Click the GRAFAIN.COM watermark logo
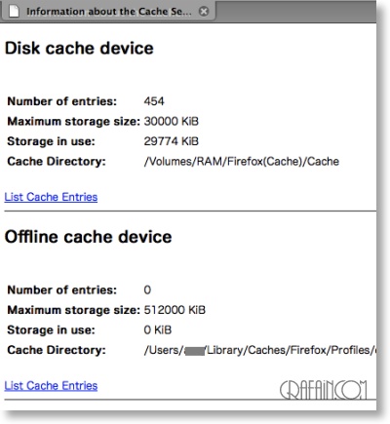The height and width of the screenshot is (424, 390). 324,390
